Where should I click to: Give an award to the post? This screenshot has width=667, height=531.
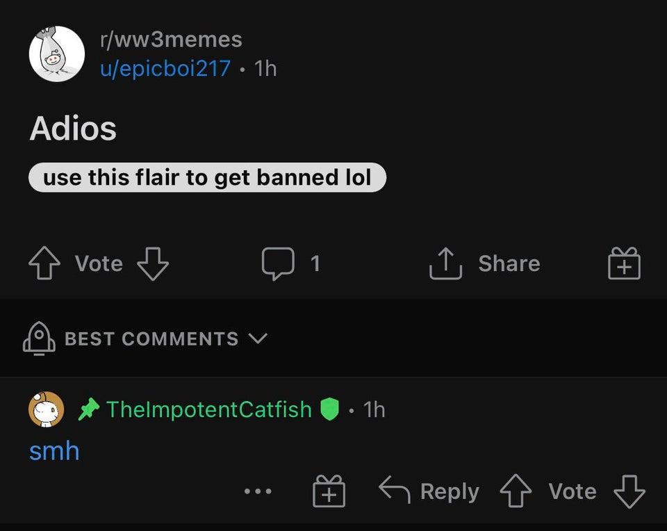624,264
